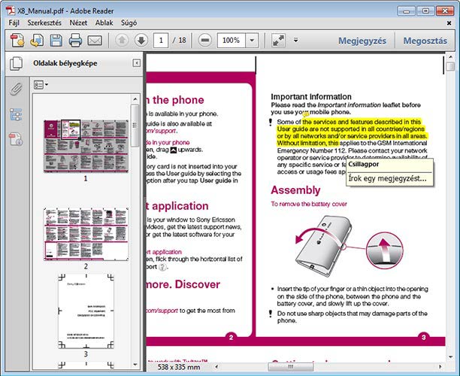Open the document info panel icon
Viewport: 460px width, 376px height.
point(16,139)
